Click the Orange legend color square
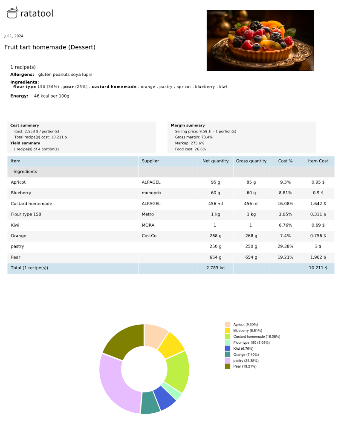341x432 pixels. [x=227, y=354]
